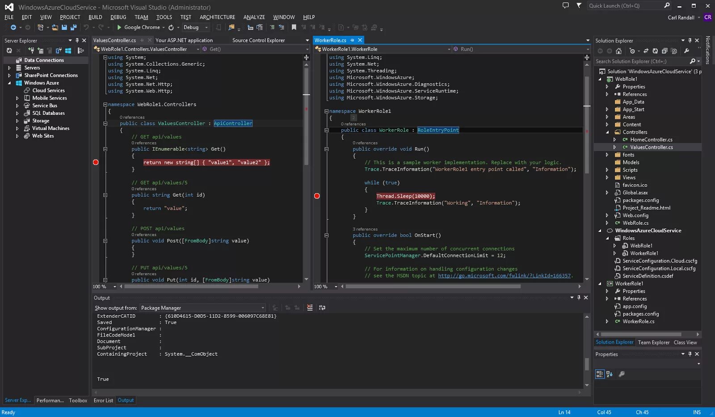Click the browser Refresh icon beside Google Chrome
This screenshot has height=417, width=715.
click(x=171, y=27)
